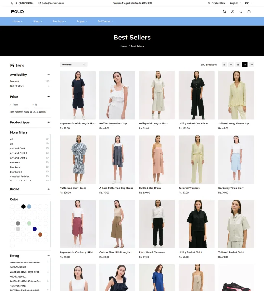This screenshot has height=291, width=264.
Task: Click the Find a Store pin icon
Action: click(209, 3)
